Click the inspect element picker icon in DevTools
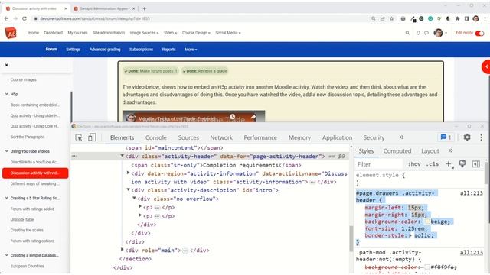This screenshot has height=275, width=490. click(79, 137)
